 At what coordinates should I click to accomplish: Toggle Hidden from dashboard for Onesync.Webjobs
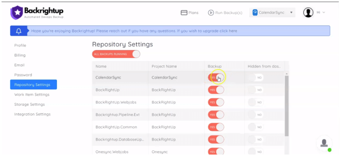pyautogui.click(x=256, y=152)
